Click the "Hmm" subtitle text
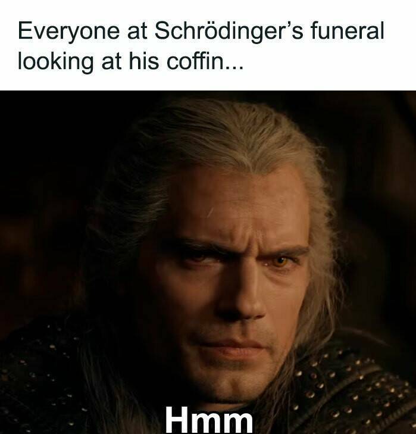 click(209, 420)
